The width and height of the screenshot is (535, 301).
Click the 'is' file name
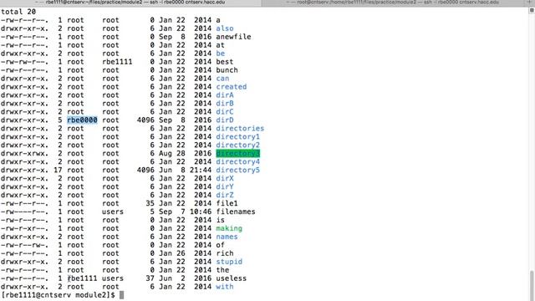coord(221,220)
